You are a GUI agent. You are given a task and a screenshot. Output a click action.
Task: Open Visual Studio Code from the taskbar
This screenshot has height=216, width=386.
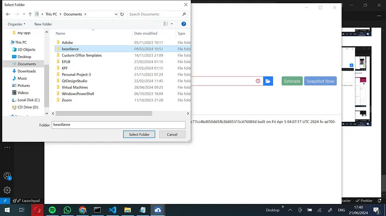tap(112, 210)
